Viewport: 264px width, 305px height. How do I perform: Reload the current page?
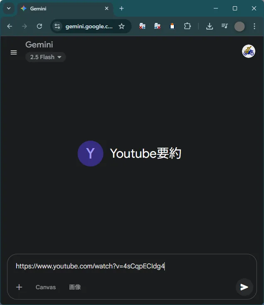point(39,26)
